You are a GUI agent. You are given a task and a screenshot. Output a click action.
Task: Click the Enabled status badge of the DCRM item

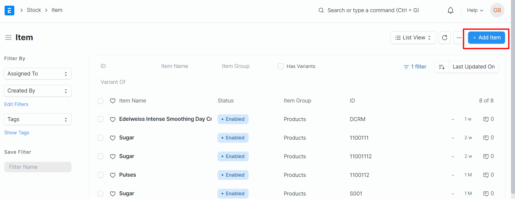pos(233,119)
